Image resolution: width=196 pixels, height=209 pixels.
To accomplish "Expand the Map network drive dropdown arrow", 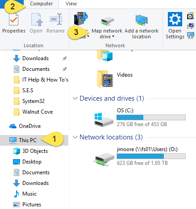I will coord(113,37).
